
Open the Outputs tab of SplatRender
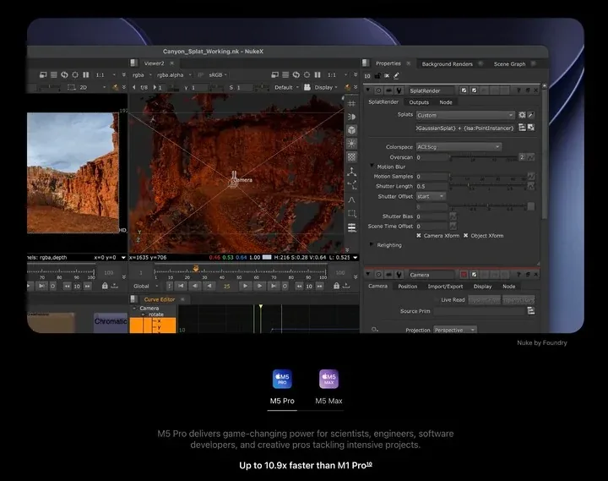[419, 102]
